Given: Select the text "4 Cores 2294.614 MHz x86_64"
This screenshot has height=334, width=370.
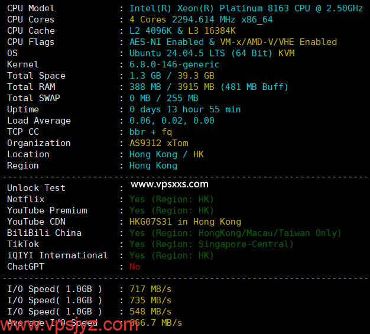Looking at the screenshot, I should point(201,20).
